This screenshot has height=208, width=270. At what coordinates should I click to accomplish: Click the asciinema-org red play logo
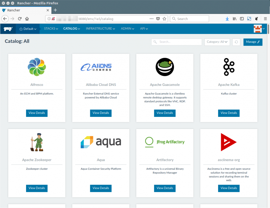[x=229, y=142]
